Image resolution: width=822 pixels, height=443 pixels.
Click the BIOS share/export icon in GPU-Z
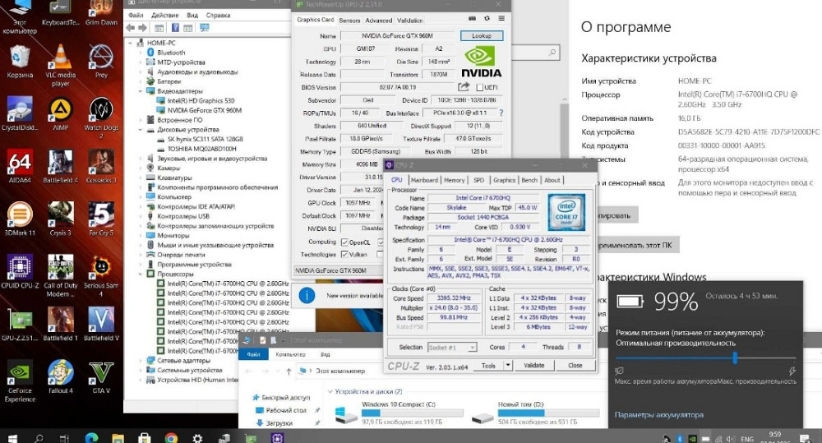click(x=464, y=86)
